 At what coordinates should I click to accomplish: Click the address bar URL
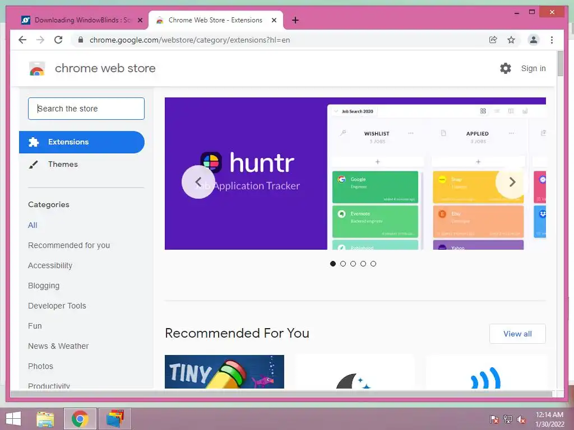tap(189, 40)
